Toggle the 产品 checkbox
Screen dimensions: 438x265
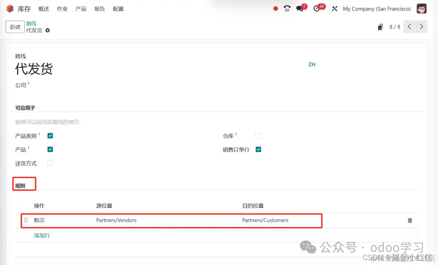point(50,149)
